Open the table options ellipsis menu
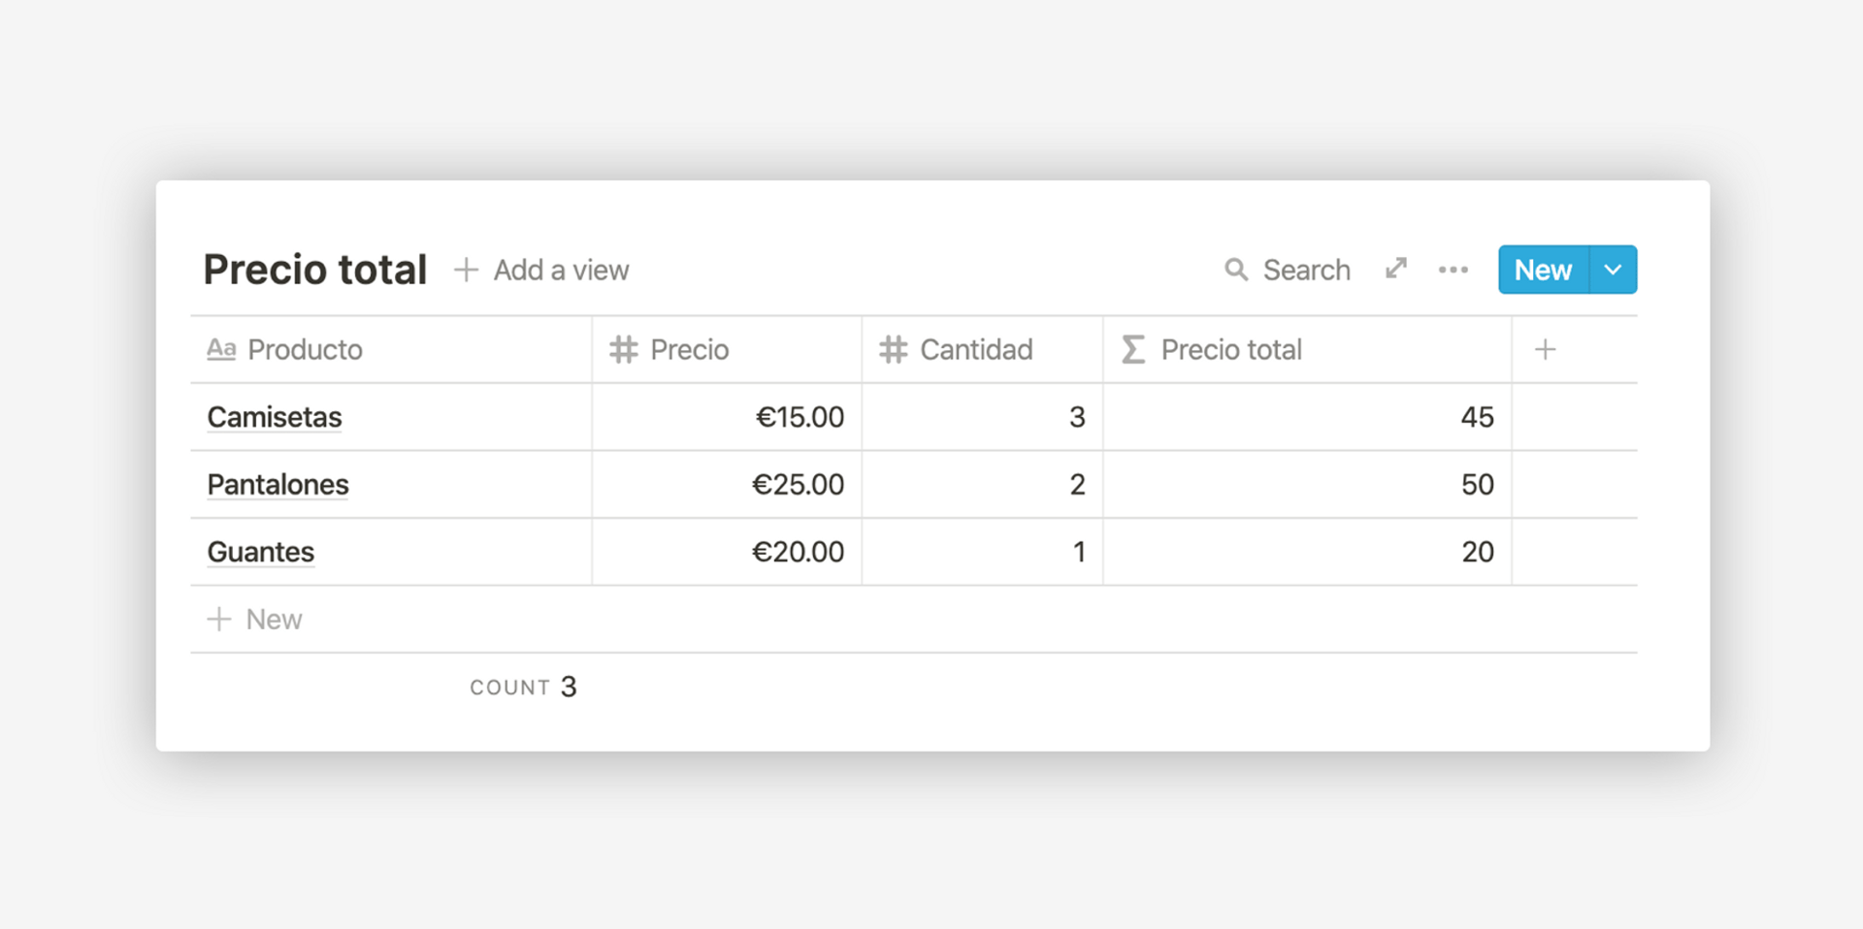The image size is (1863, 929). [1453, 270]
